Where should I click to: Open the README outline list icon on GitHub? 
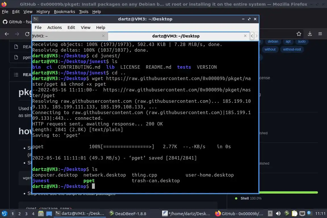point(16,75)
